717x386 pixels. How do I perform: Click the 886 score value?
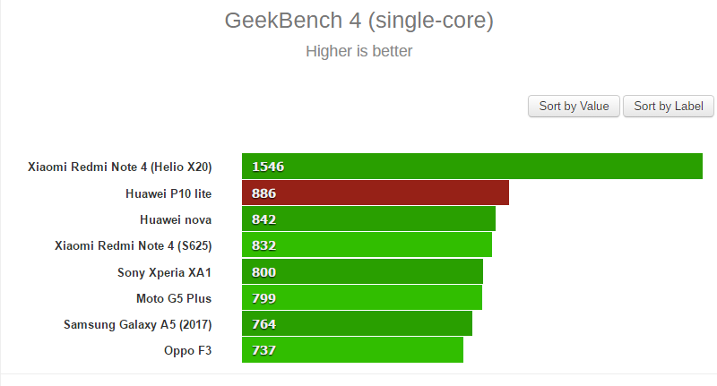263,193
